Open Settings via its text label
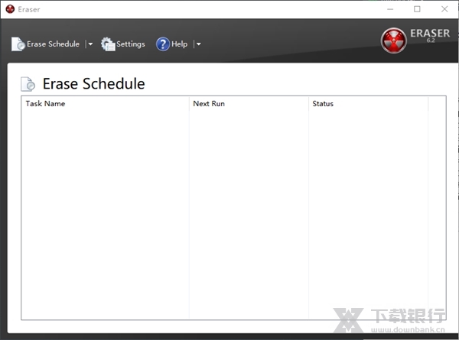459x340 pixels. point(130,44)
